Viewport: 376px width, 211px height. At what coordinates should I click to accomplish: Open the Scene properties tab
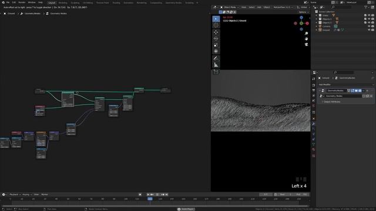tap(313, 101)
